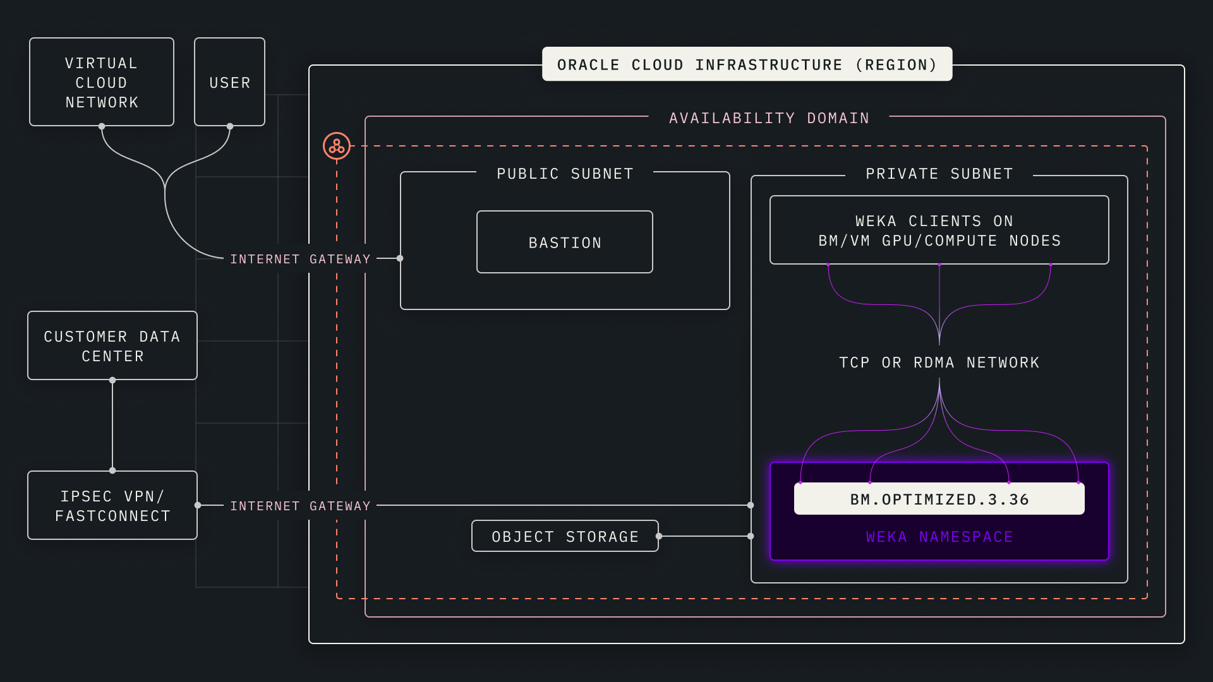Click the upper INTERNET GATEWAY label
Screen dimensions: 1213x682
[301, 258]
